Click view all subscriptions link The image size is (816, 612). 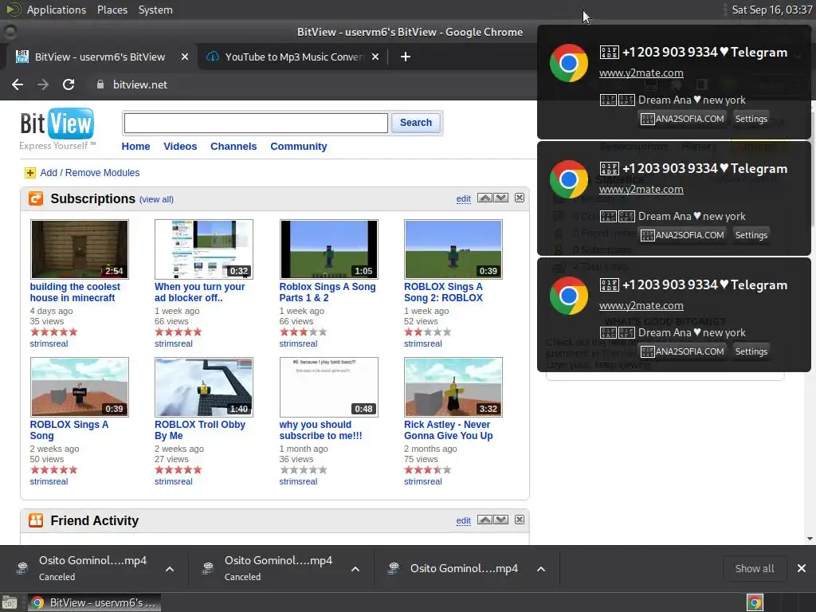click(x=157, y=199)
